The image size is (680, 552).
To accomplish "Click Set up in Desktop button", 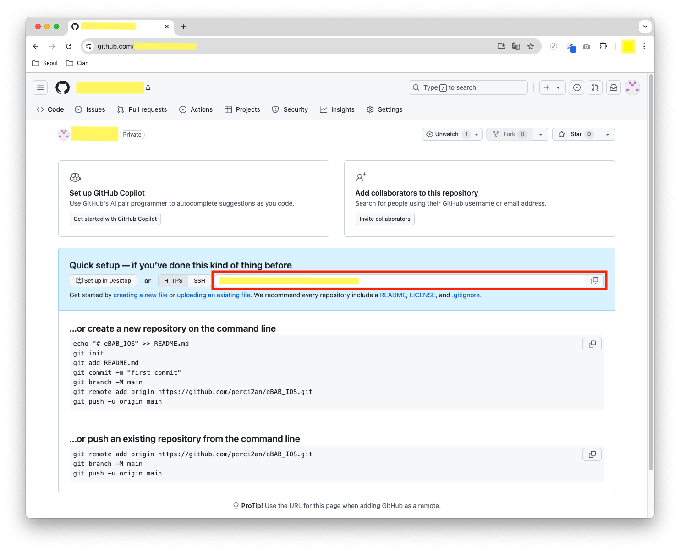I will click(x=103, y=281).
